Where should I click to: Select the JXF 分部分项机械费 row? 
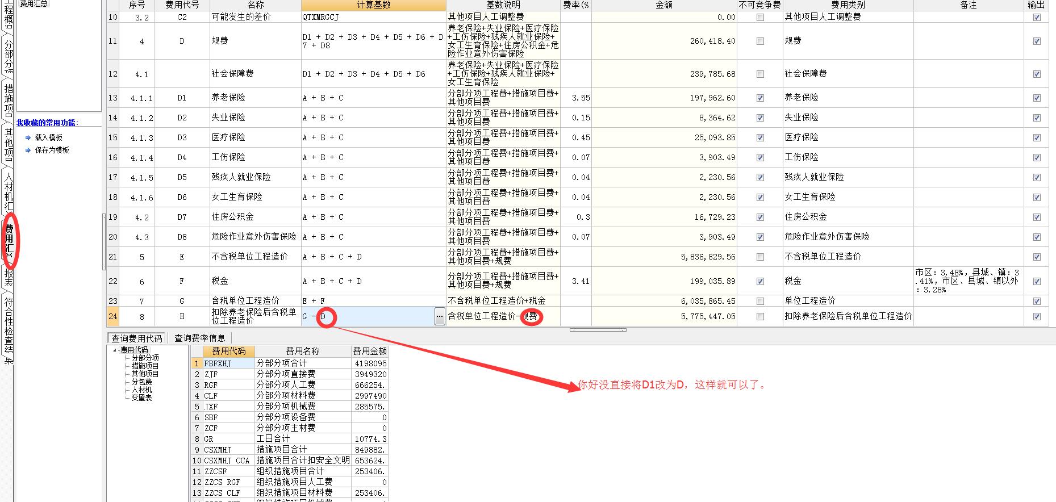point(290,407)
